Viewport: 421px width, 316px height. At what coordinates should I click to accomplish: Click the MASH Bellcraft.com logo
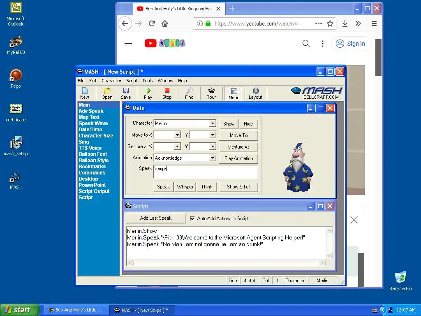click(316, 93)
